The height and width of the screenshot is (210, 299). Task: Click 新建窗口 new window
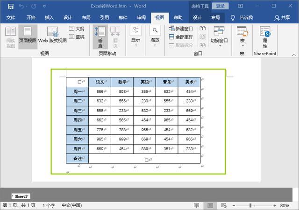[x=181, y=28]
